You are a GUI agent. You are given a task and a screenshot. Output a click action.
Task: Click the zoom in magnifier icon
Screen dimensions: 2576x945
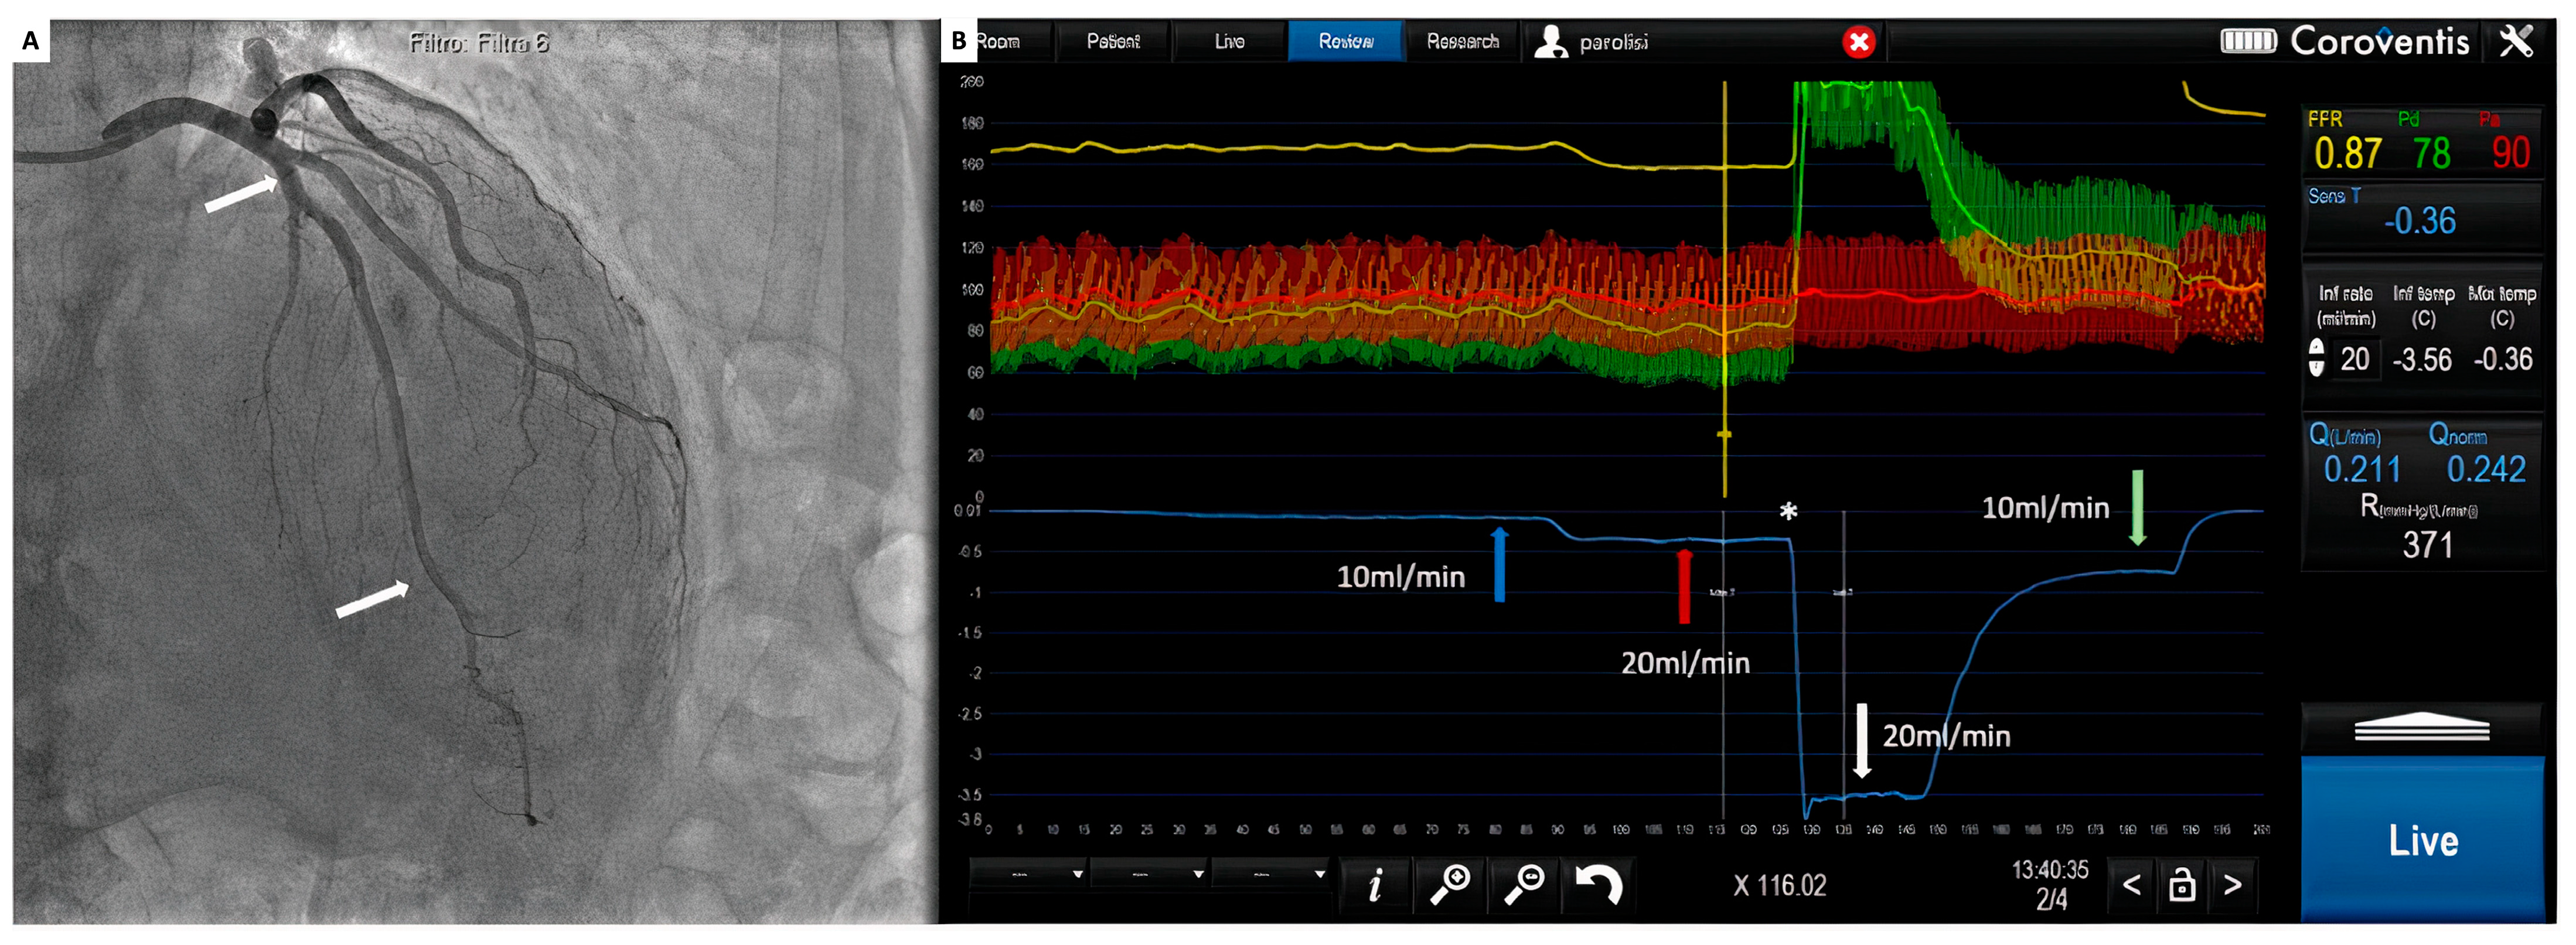click(1450, 885)
